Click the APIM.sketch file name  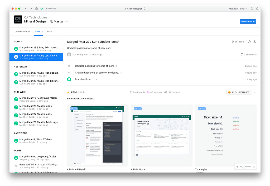click(x=78, y=92)
